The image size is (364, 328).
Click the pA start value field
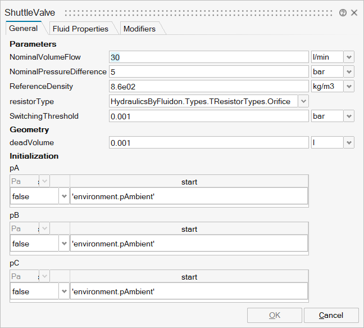(x=189, y=196)
